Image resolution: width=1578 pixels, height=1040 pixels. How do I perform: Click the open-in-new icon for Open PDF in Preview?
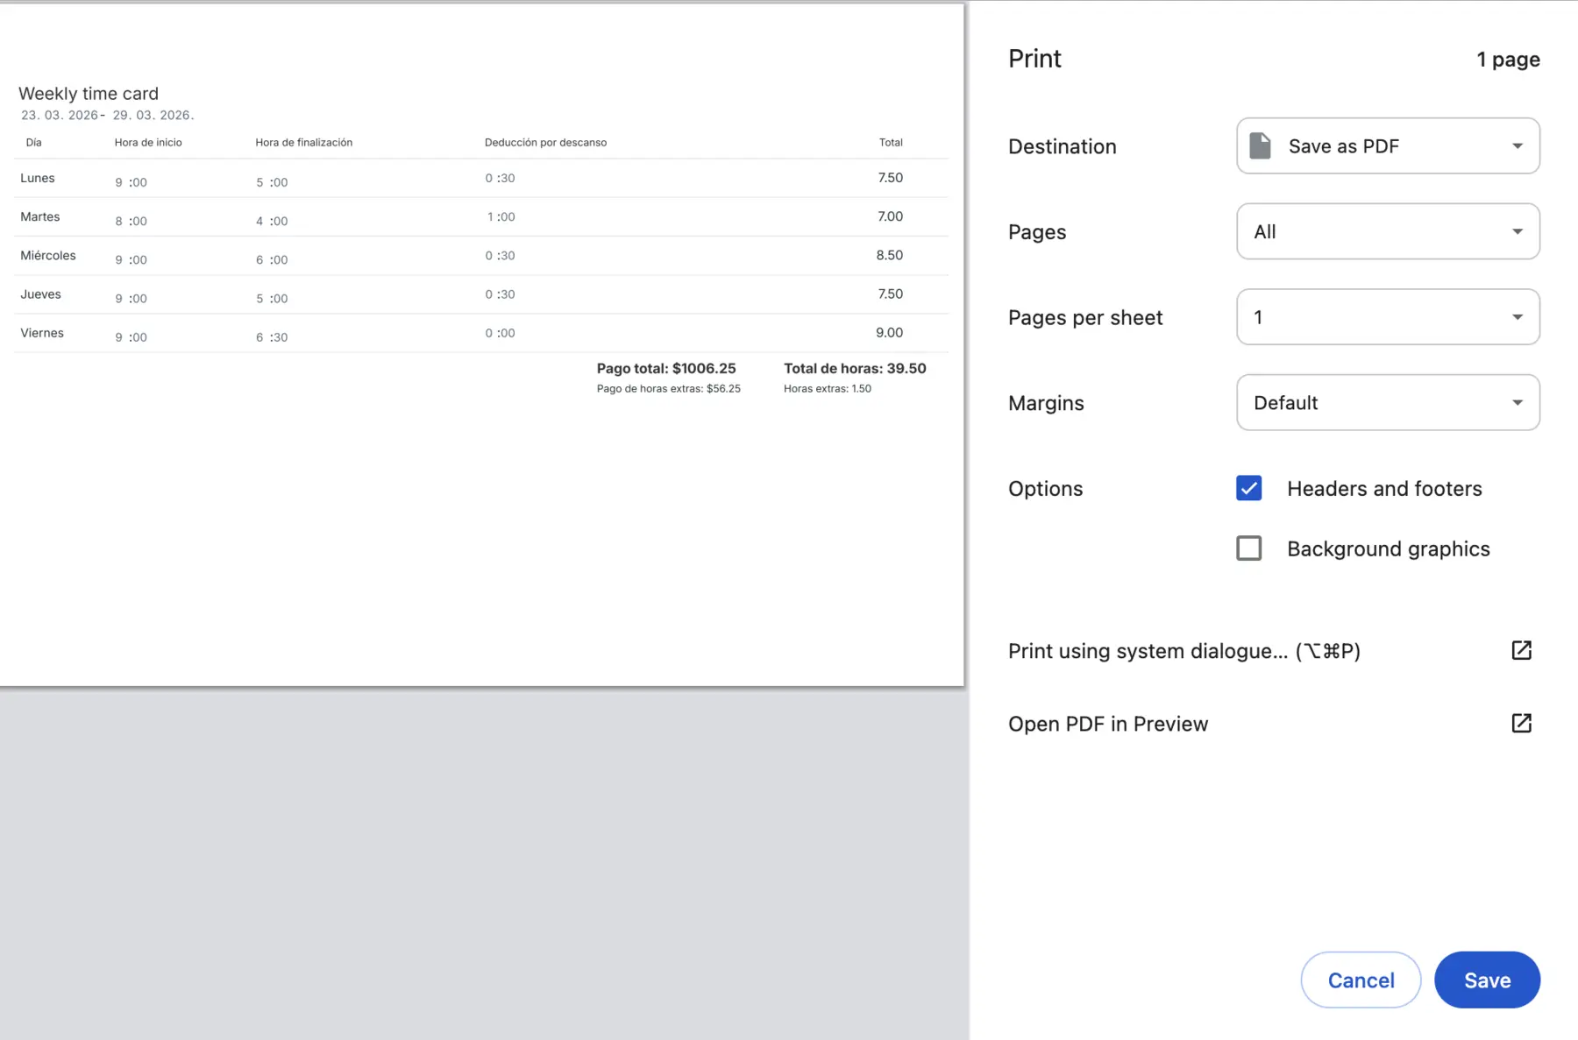[1521, 723]
